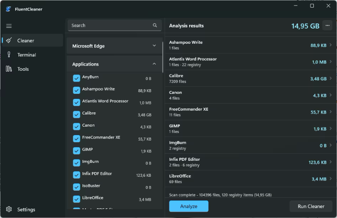Open Calibre result details chevron
This screenshot has height=218, width=337.
(331, 78)
